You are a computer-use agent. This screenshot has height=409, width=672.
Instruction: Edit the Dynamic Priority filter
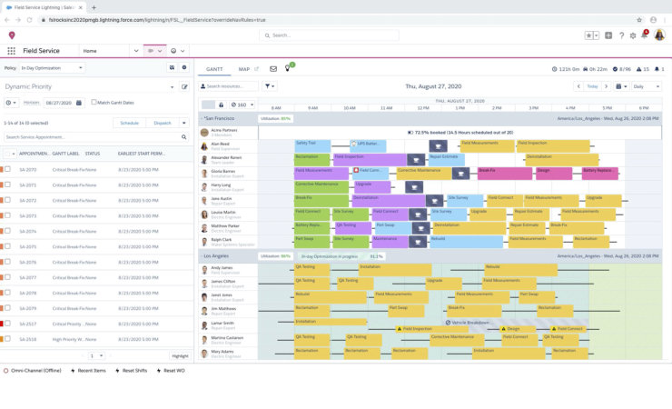184,87
